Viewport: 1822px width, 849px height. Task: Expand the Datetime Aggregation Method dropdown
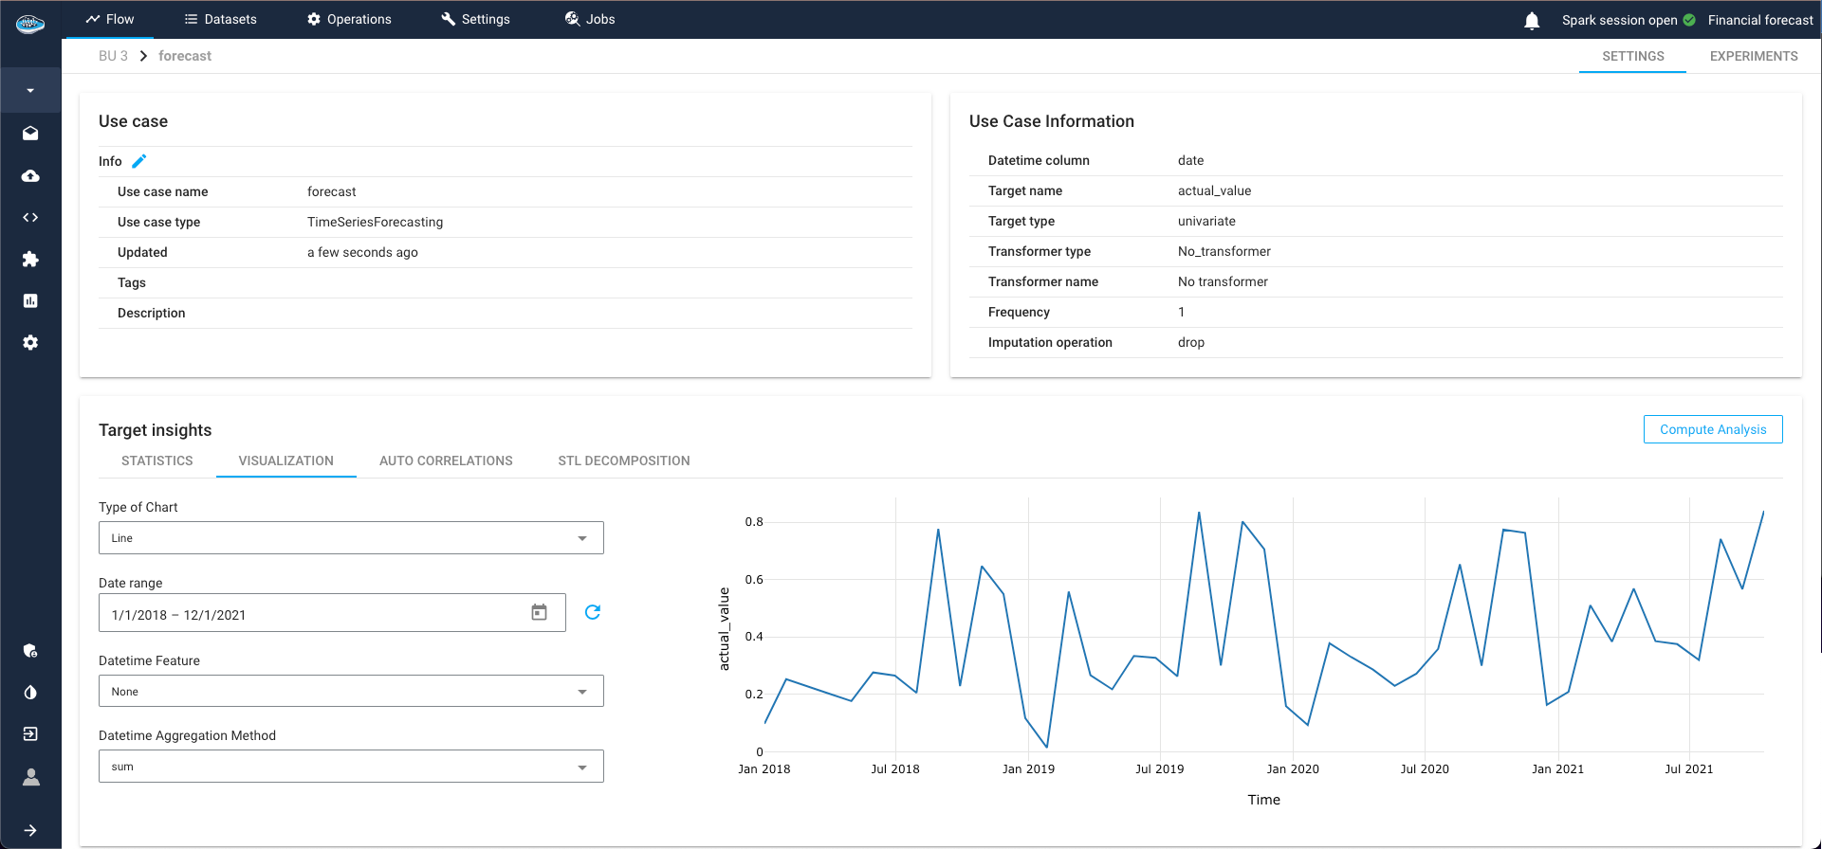(351, 767)
